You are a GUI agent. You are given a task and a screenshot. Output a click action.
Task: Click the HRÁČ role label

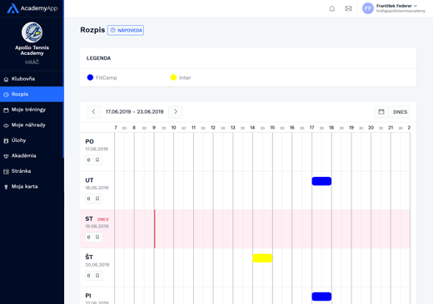[32, 62]
